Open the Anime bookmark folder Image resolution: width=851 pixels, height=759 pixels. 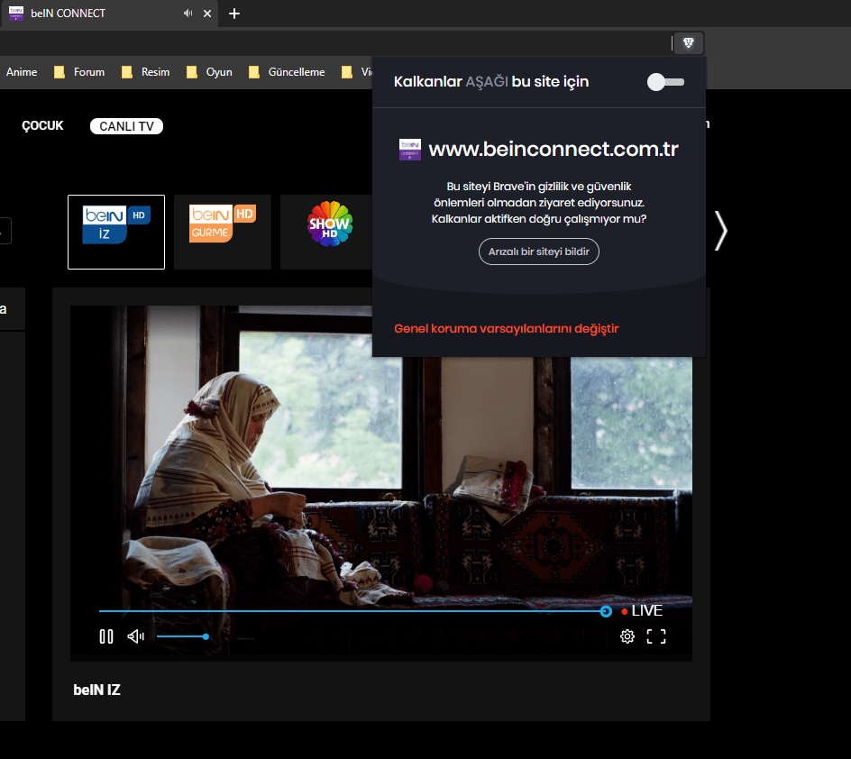(21, 72)
